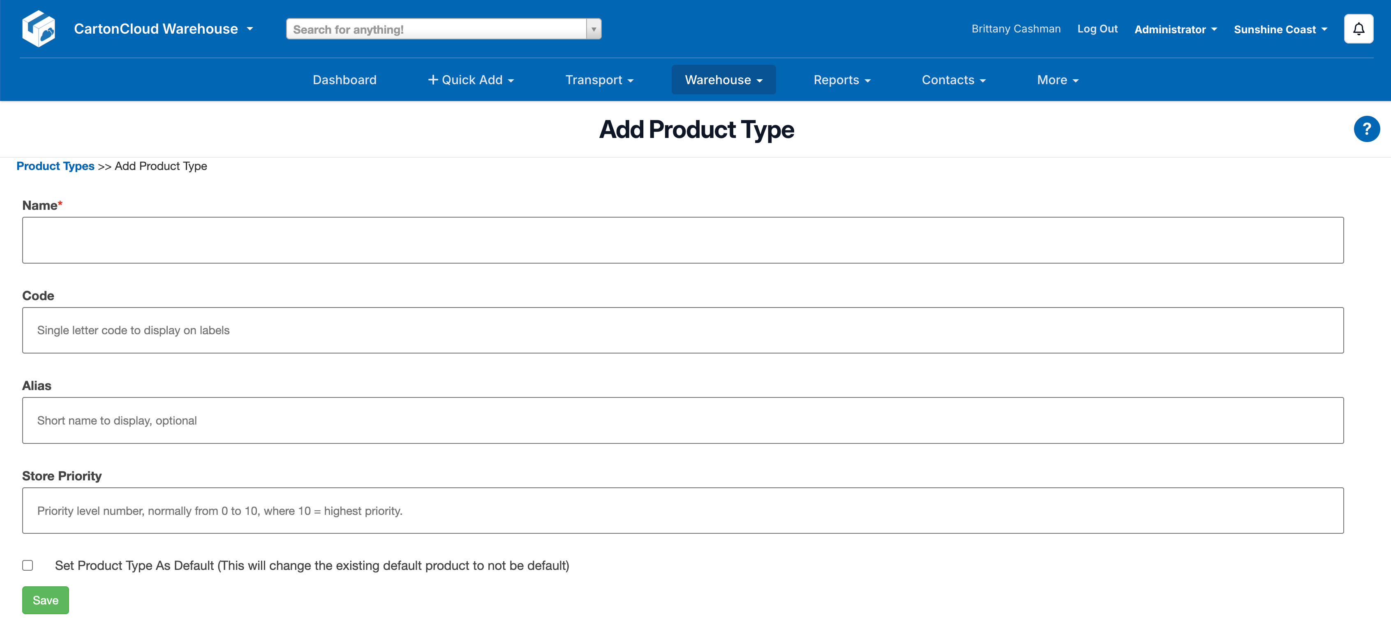Screen dimensions: 1391x629
Task: Expand the More menu
Action: 1057,80
